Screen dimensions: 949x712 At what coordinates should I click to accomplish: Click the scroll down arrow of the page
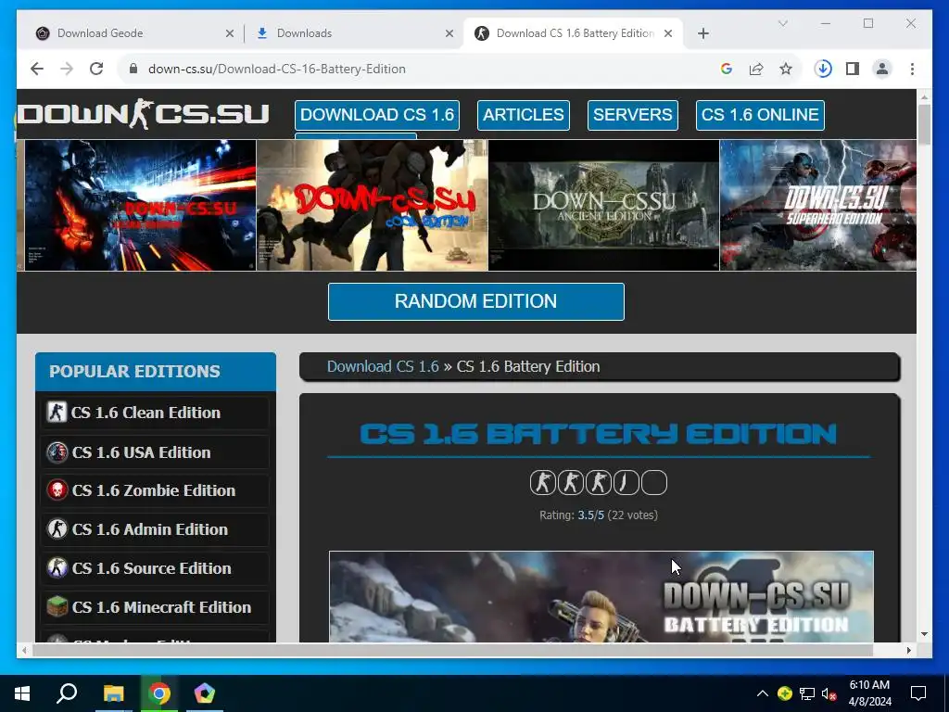click(924, 634)
